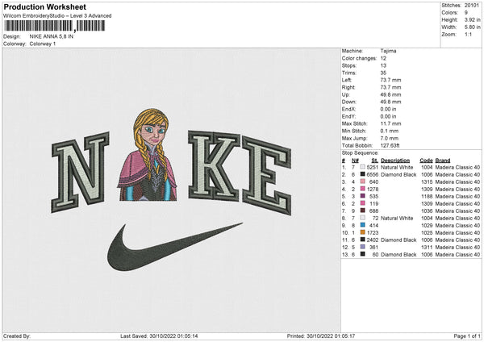Viewport: 484px width, 342px height.
Task: Click the Total Bobbin value 127.63ft
Action: point(390,145)
